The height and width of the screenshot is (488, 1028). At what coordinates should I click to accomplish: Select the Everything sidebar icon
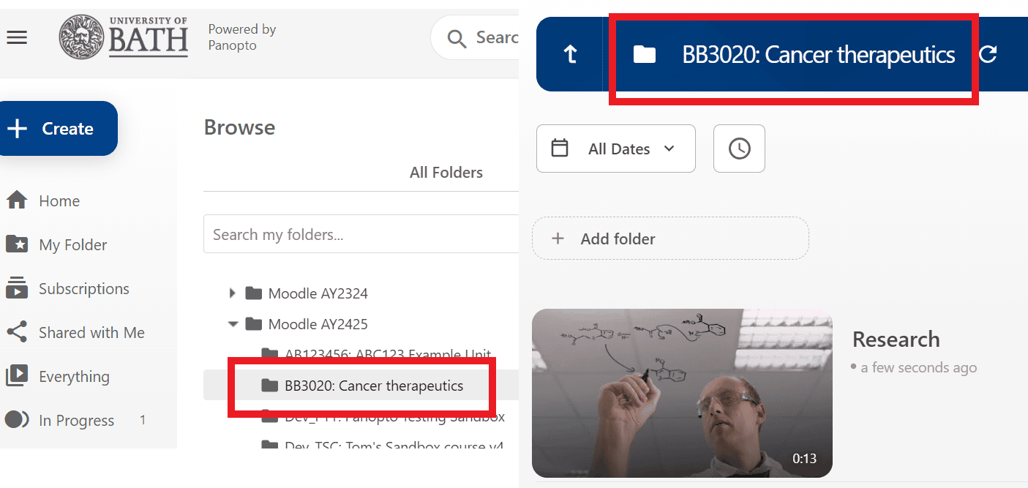pos(16,376)
